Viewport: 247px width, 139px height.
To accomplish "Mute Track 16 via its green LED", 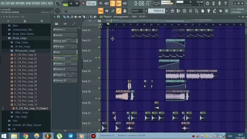I will pos(99,78).
